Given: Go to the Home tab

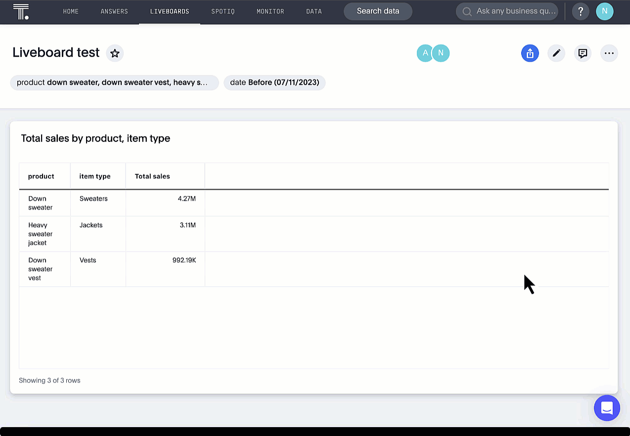Looking at the screenshot, I should tap(71, 11).
